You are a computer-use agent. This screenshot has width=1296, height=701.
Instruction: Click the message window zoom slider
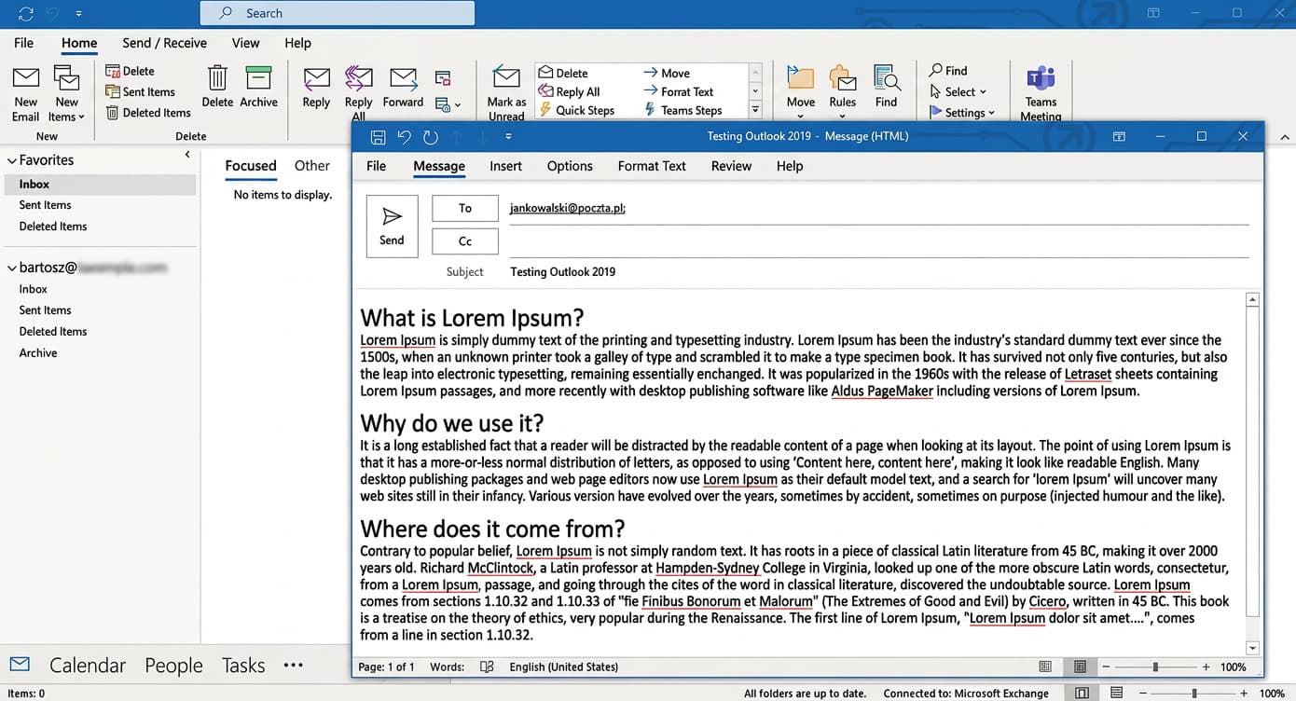1155,667
